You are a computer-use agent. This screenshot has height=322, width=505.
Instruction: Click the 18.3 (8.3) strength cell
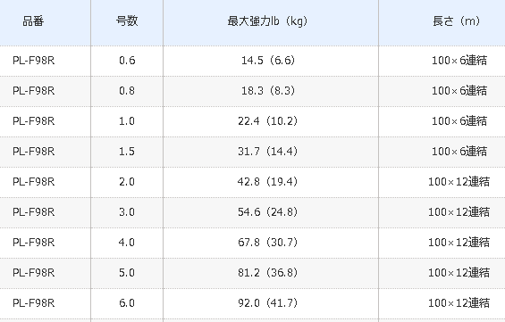(x=268, y=91)
